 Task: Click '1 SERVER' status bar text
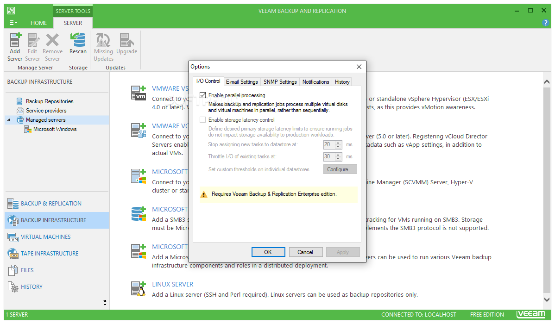tap(17, 314)
